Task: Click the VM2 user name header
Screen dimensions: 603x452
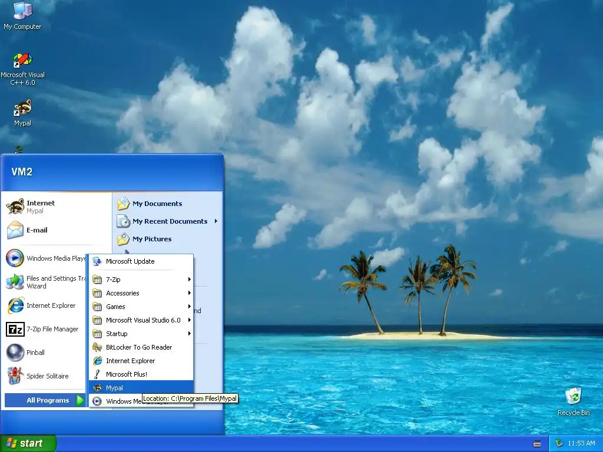Action: (22, 172)
